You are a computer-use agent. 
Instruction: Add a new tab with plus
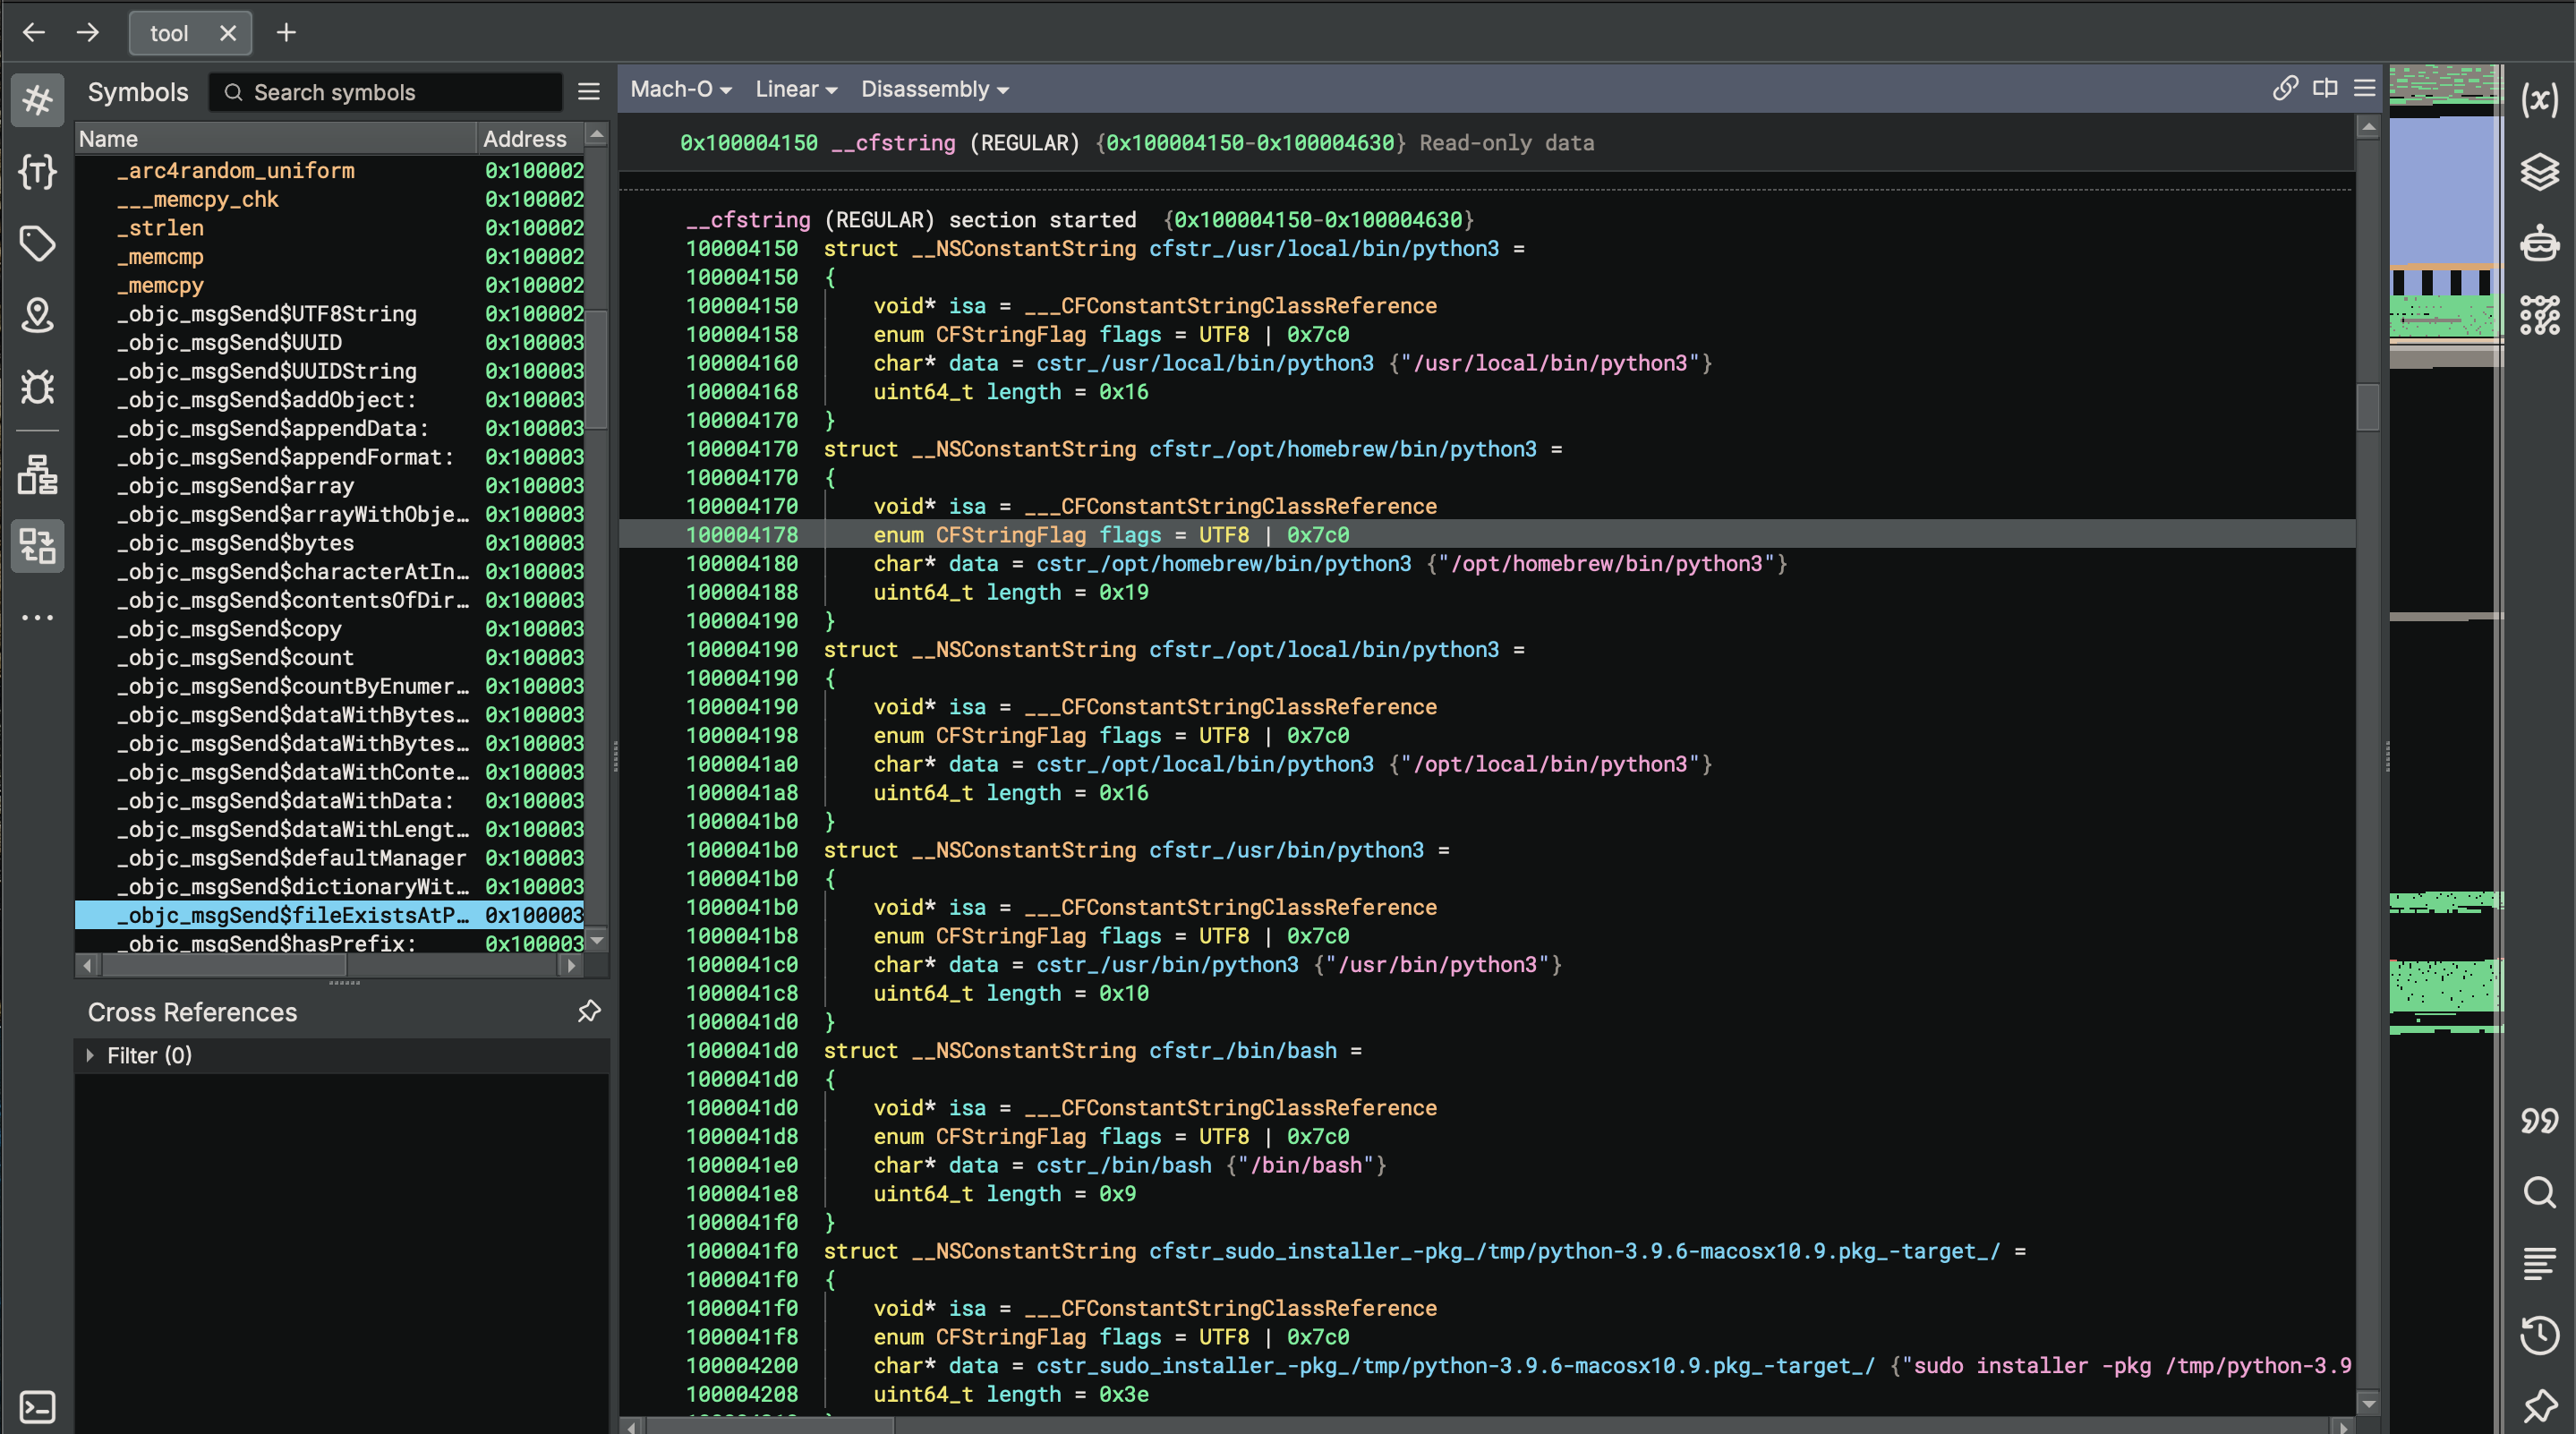(x=286, y=33)
